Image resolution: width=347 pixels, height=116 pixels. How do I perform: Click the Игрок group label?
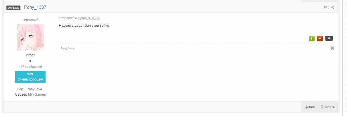30,55
